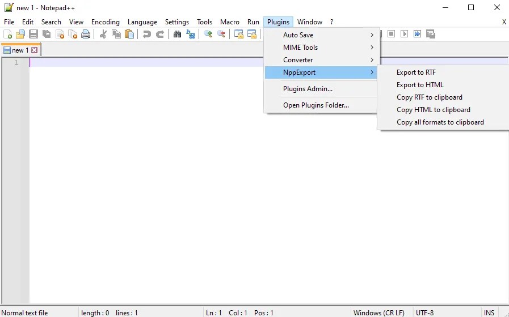Click the Synchronize horizontal scrolling icon
509x317 pixels.
pos(252,34)
